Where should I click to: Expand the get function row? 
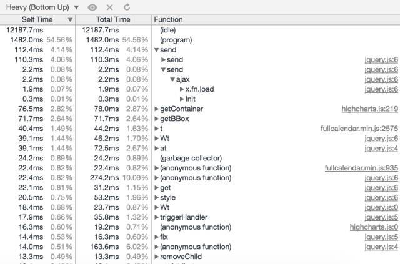(x=157, y=188)
